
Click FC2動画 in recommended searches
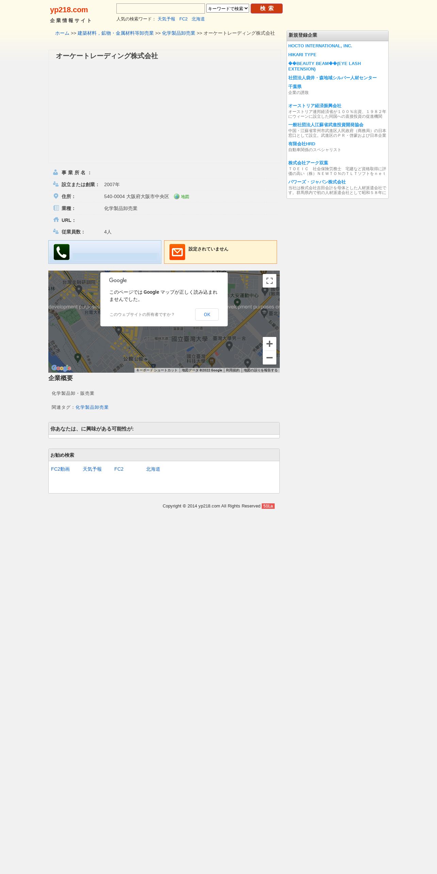(x=60, y=469)
